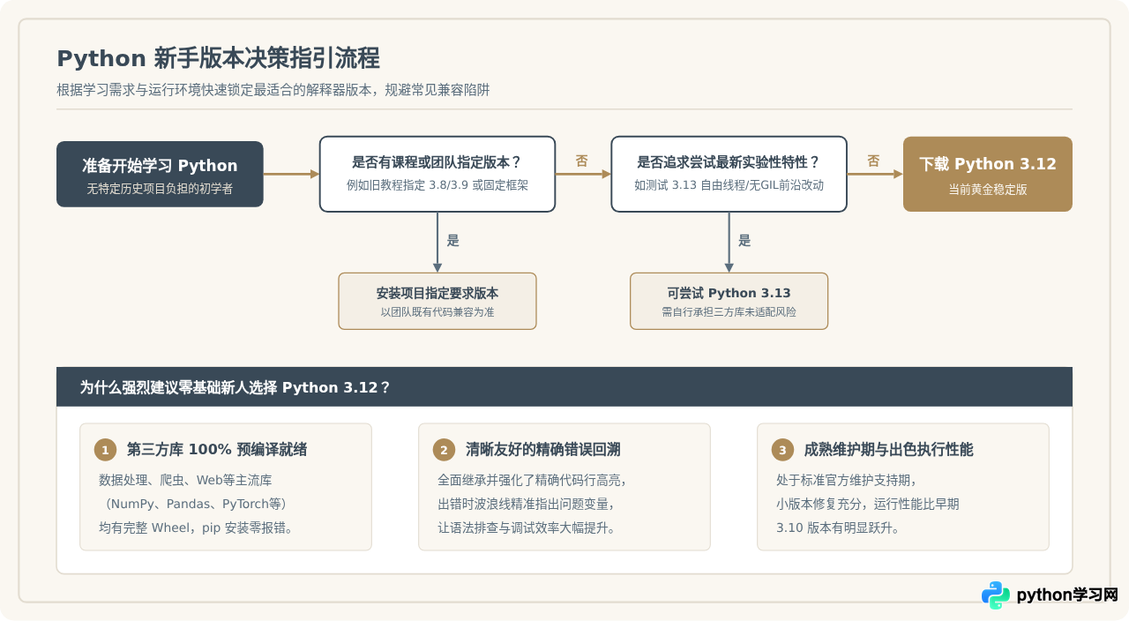Select the '准备开始学习 Python' start box

160,174
